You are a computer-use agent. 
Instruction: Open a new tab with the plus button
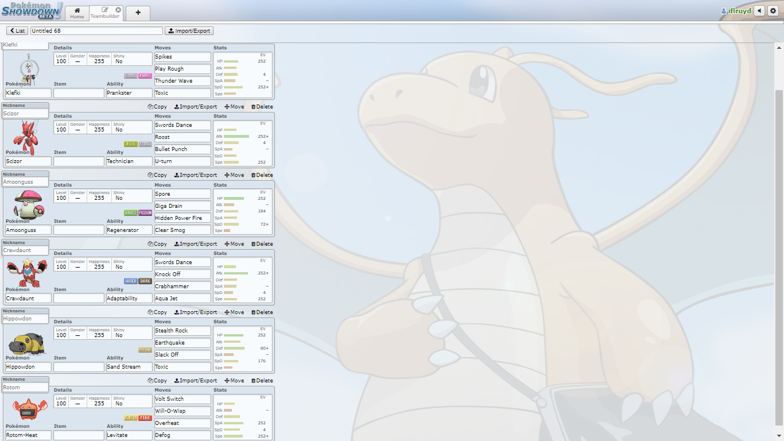pyautogui.click(x=138, y=13)
